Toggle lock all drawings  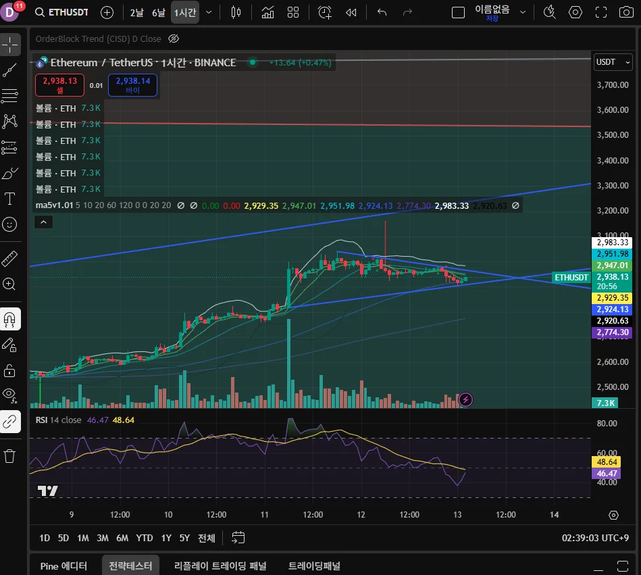[x=10, y=371]
